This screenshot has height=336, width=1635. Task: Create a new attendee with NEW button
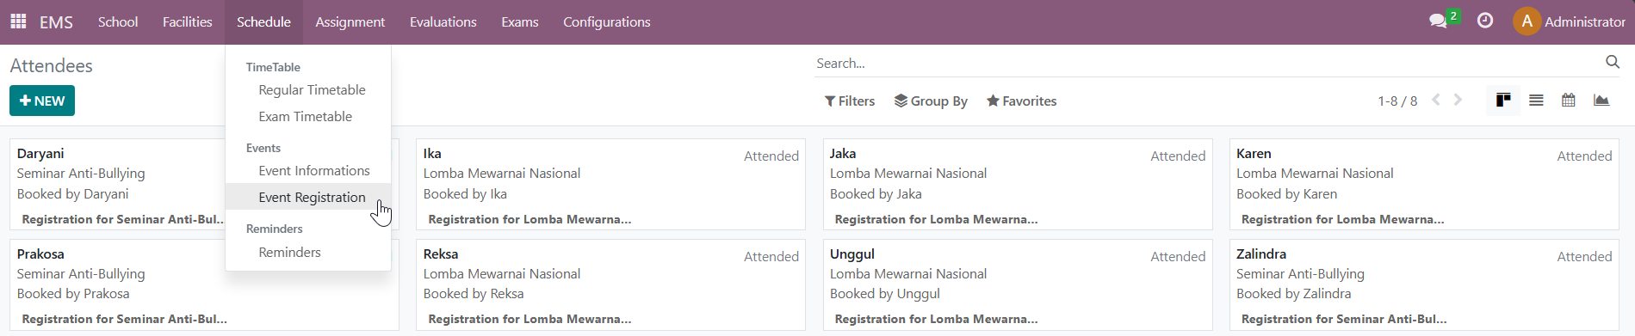pos(42,101)
